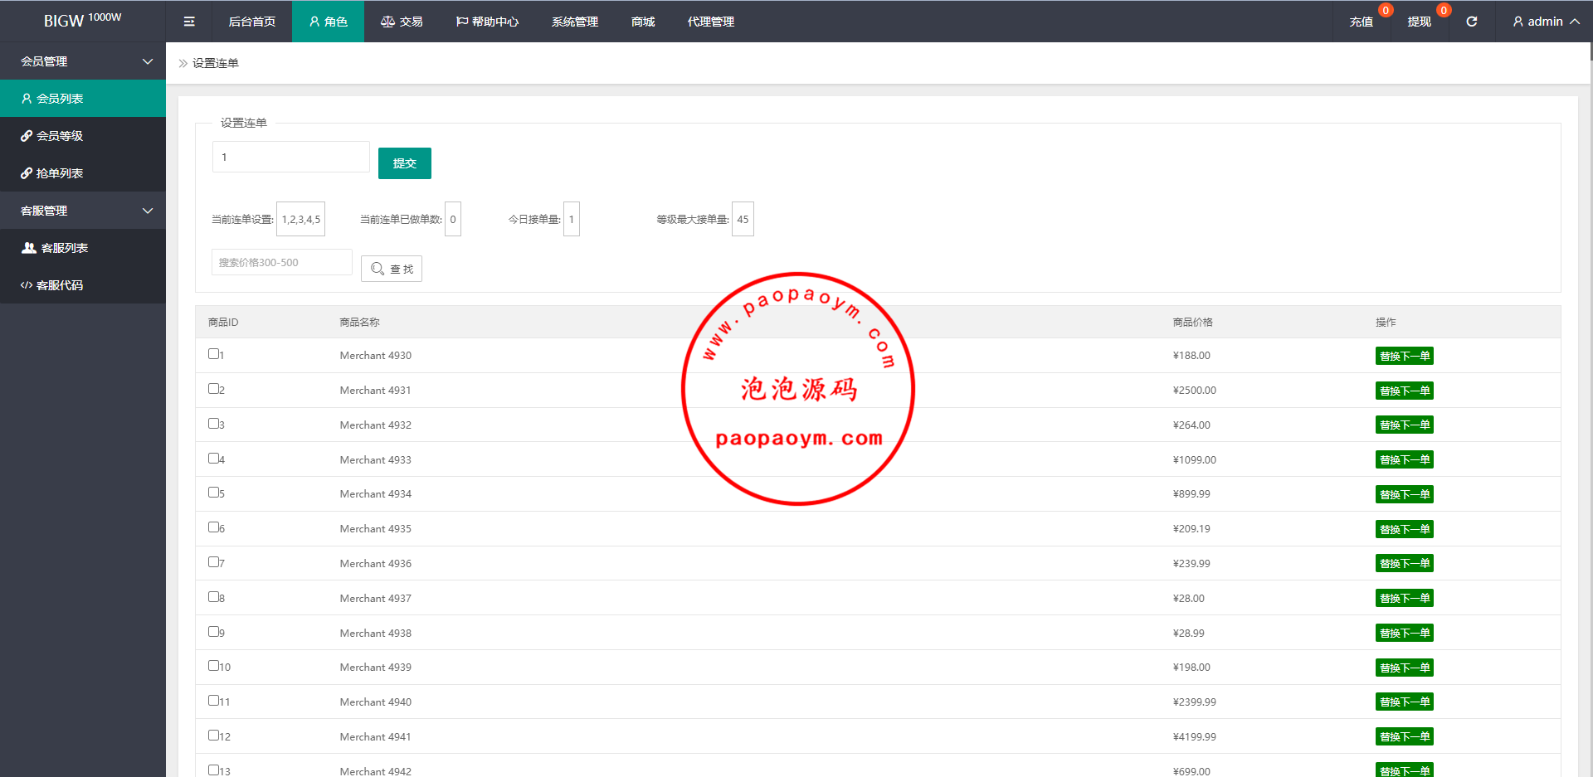The width and height of the screenshot is (1593, 777).
Task: Click the sidebar collapse hamburger icon
Action: coord(189,22)
